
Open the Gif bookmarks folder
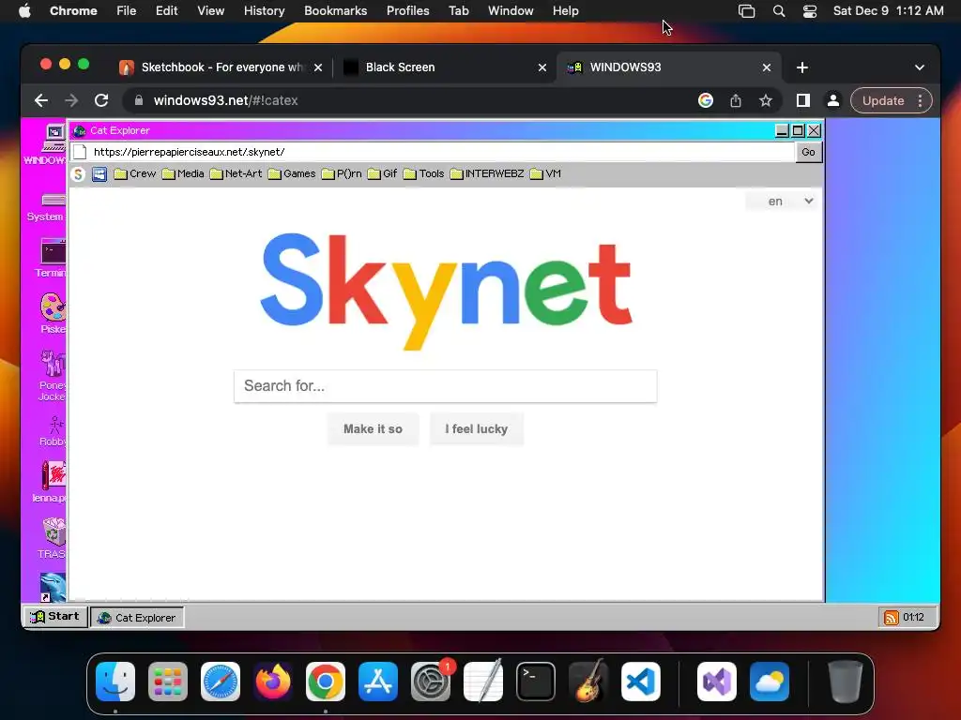click(x=383, y=173)
